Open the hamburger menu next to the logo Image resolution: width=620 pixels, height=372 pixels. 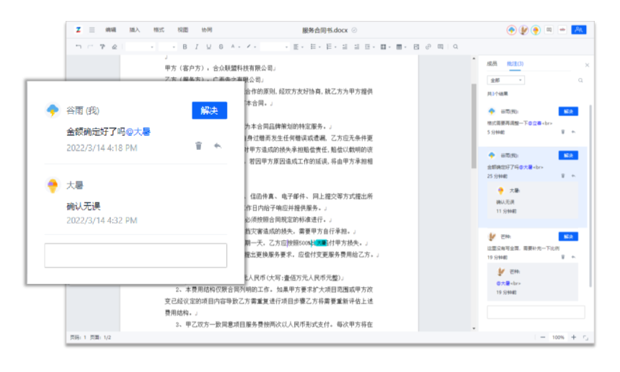click(x=92, y=30)
